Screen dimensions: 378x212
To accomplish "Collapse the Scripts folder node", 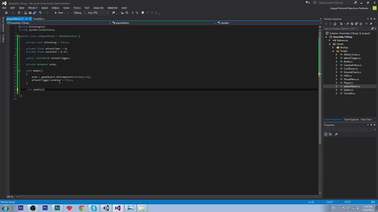I will click(333, 51).
